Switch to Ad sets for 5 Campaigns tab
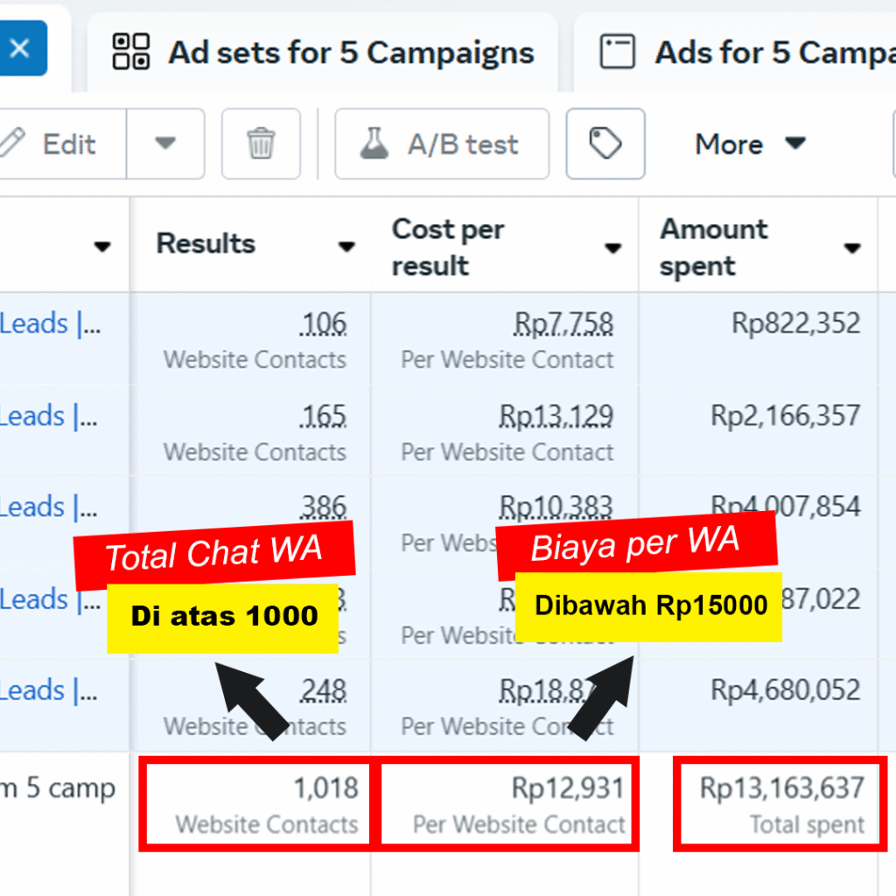The width and height of the screenshot is (896, 896). [324, 53]
